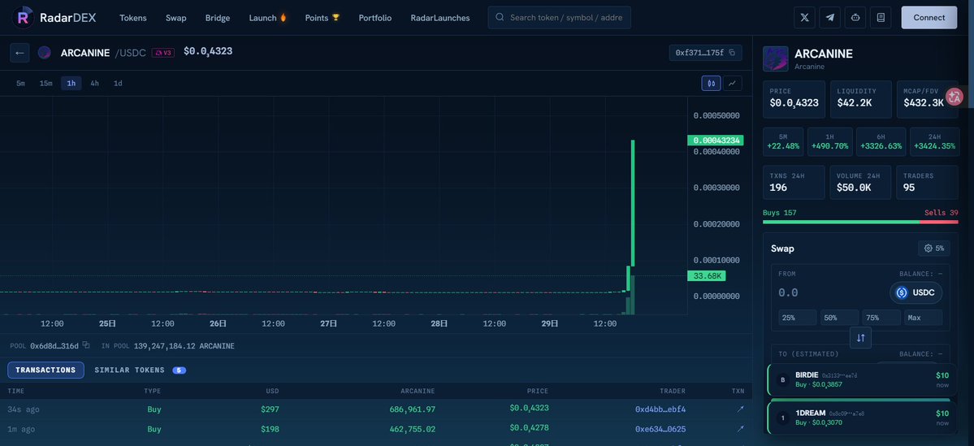
Task: Open the 1DREAM buy notification card
Action: click(x=862, y=418)
